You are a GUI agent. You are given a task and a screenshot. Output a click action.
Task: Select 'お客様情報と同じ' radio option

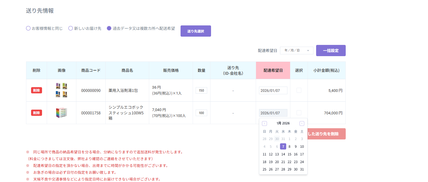point(28,29)
